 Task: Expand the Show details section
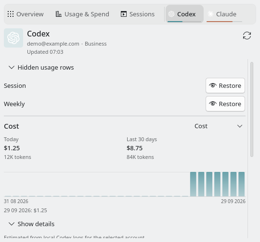coord(31,224)
